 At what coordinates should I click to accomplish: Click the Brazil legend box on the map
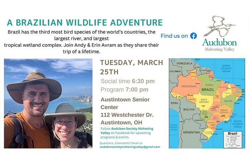[233, 140]
